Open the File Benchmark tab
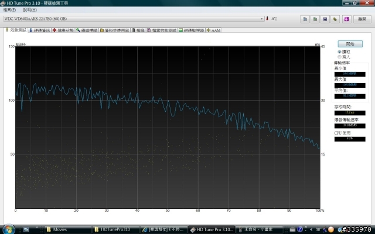Viewport: 375px width, 234px height. click(x=162, y=30)
